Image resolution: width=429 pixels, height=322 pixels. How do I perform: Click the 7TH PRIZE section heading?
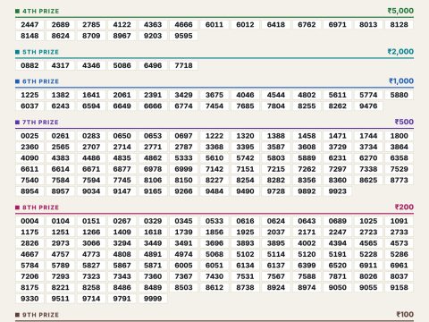pos(40,123)
